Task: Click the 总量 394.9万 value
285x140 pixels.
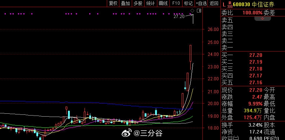Action: tap(253, 111)
